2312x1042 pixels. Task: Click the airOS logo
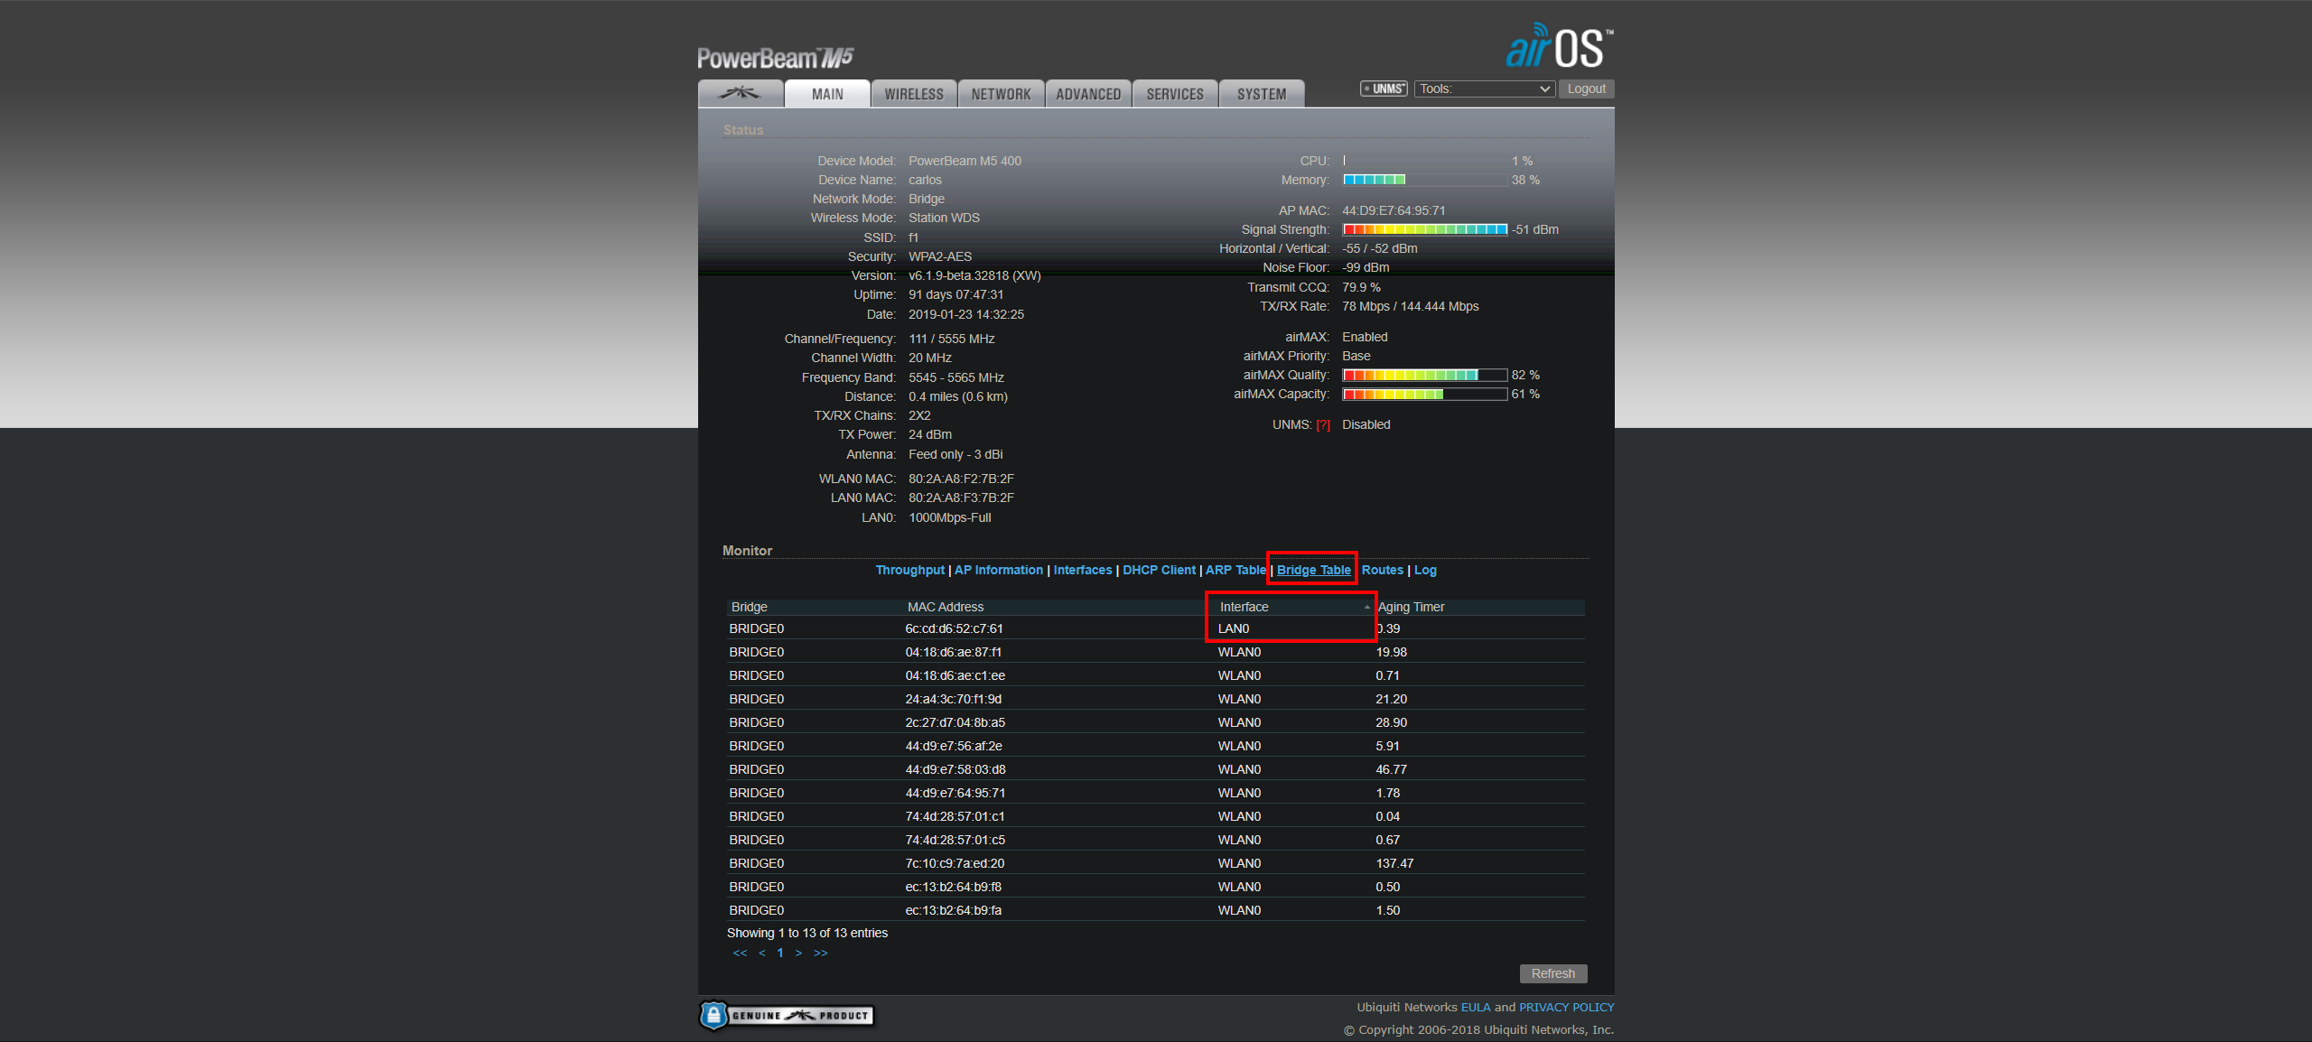point(1559,47)
